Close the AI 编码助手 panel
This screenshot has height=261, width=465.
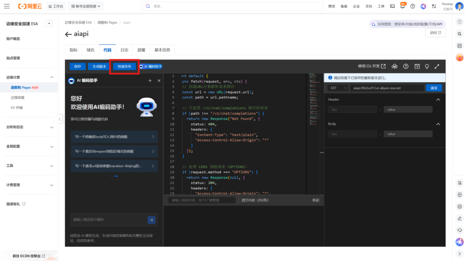[159, 80]
